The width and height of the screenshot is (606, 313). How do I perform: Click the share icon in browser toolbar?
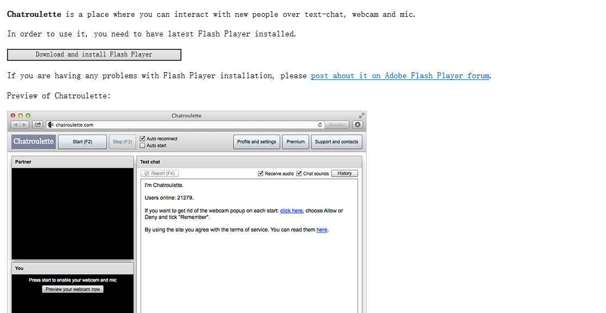coord(37,124)
